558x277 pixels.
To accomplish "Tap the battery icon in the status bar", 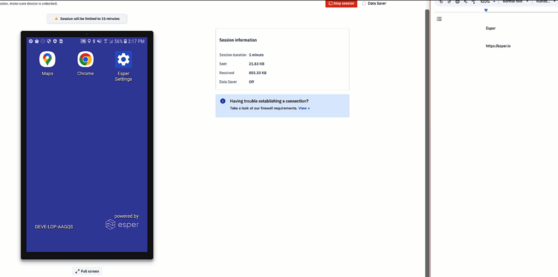I will [x=125, y=41].
